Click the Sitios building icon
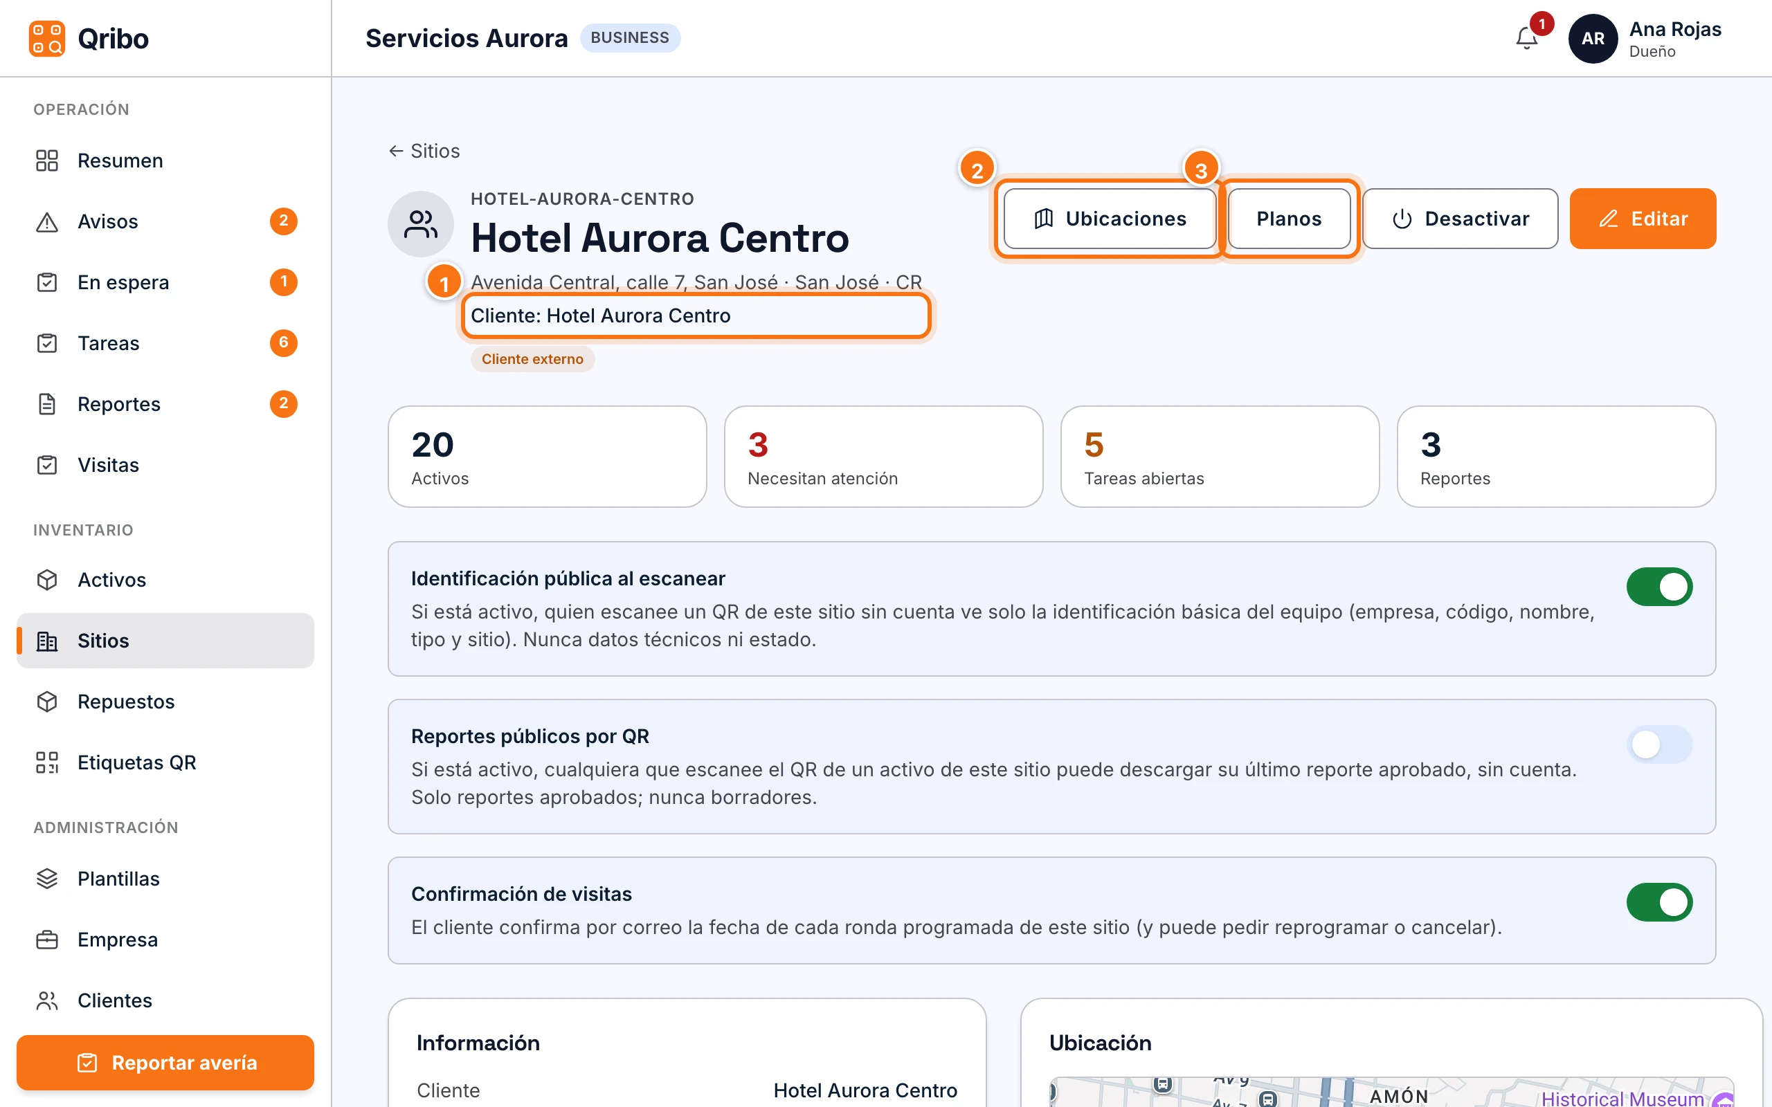This screenshot has width=1772, height=1107. (x=47, y=641)
